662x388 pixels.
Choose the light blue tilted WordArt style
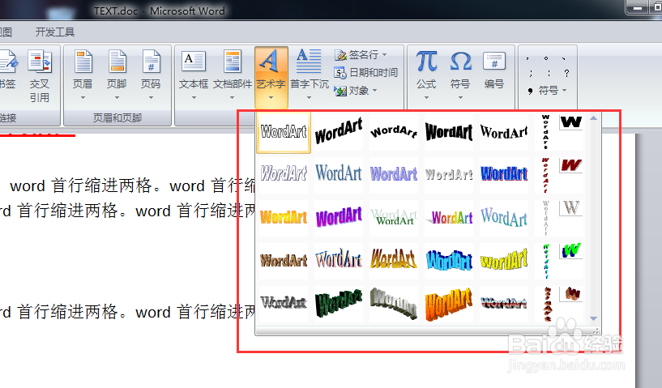[x=504, y=217]
